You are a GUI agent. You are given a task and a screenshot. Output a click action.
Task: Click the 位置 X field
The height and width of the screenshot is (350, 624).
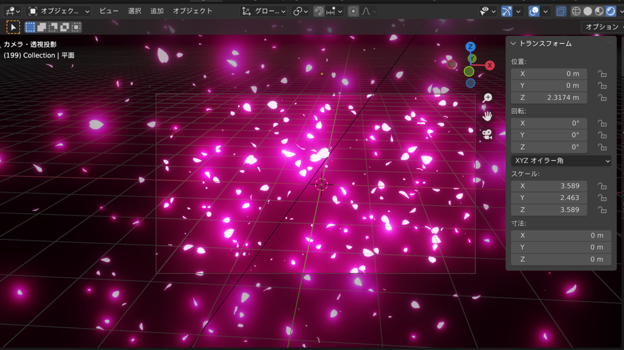[x=549, y=74]
